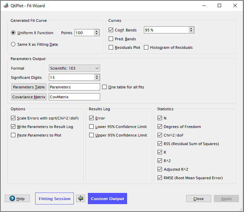The height and width of the screenshot is (212, 244).
Task: Uncheck Scale Errors with sqrt(Chi^2/doF)
Action: point(13,118)
